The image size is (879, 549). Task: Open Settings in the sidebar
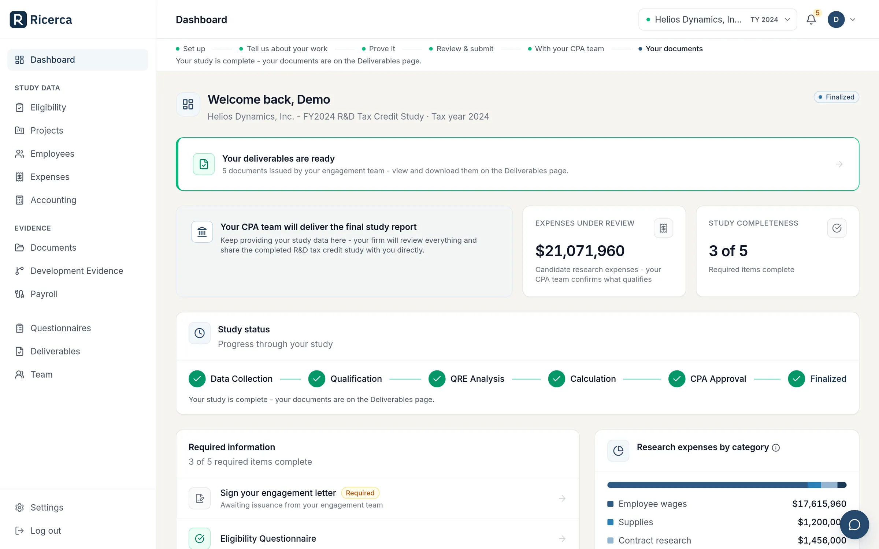coord(78,507)
